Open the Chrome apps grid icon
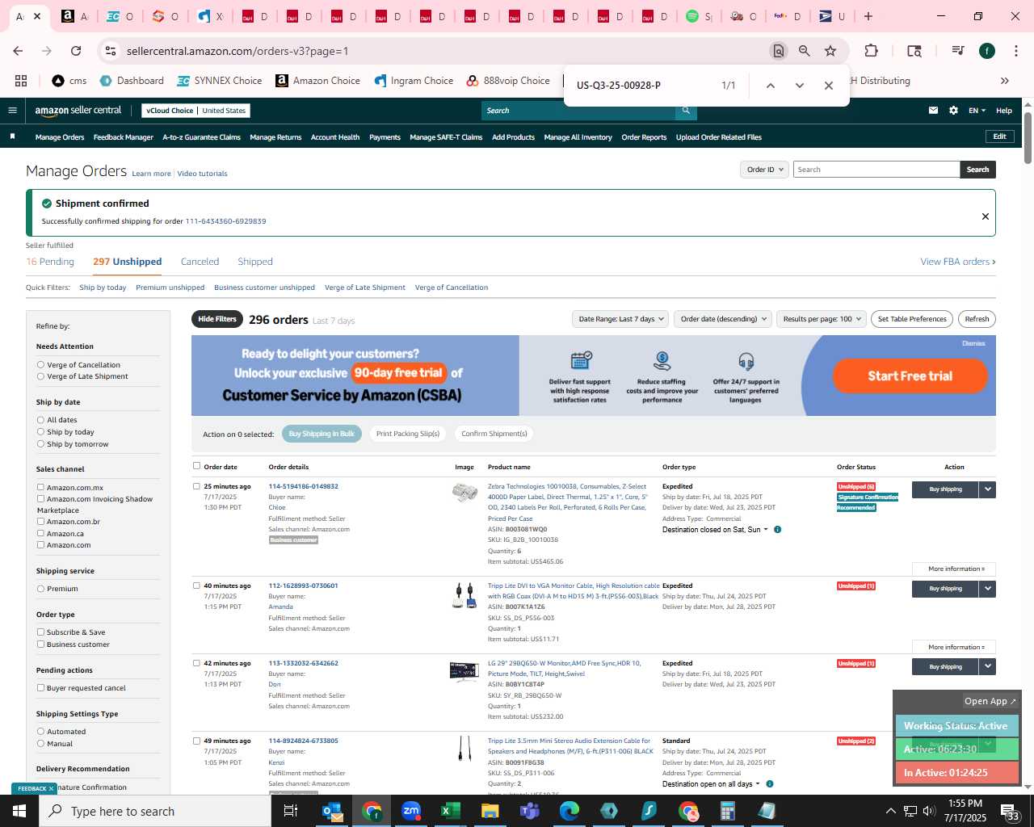The height and width of the screenshot is (827, 1034). 21,81
